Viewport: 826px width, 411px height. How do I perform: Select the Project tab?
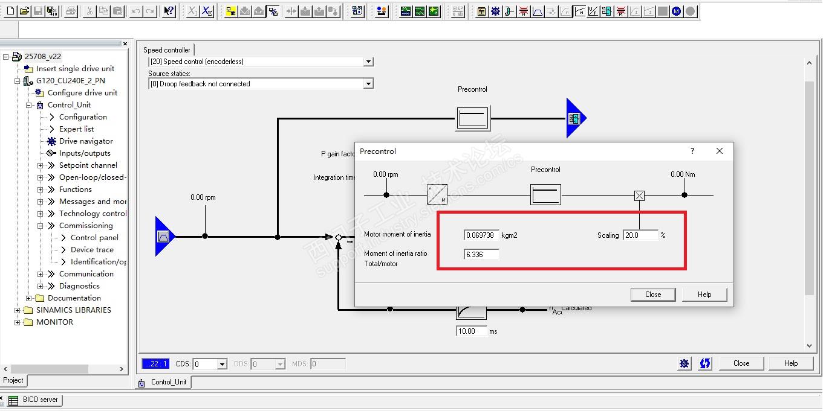point(13,380)
